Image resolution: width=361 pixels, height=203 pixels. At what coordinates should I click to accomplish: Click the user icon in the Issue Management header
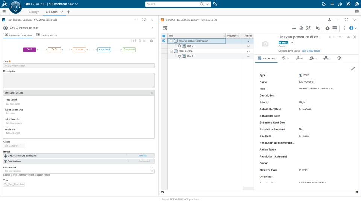pos(329,20)
